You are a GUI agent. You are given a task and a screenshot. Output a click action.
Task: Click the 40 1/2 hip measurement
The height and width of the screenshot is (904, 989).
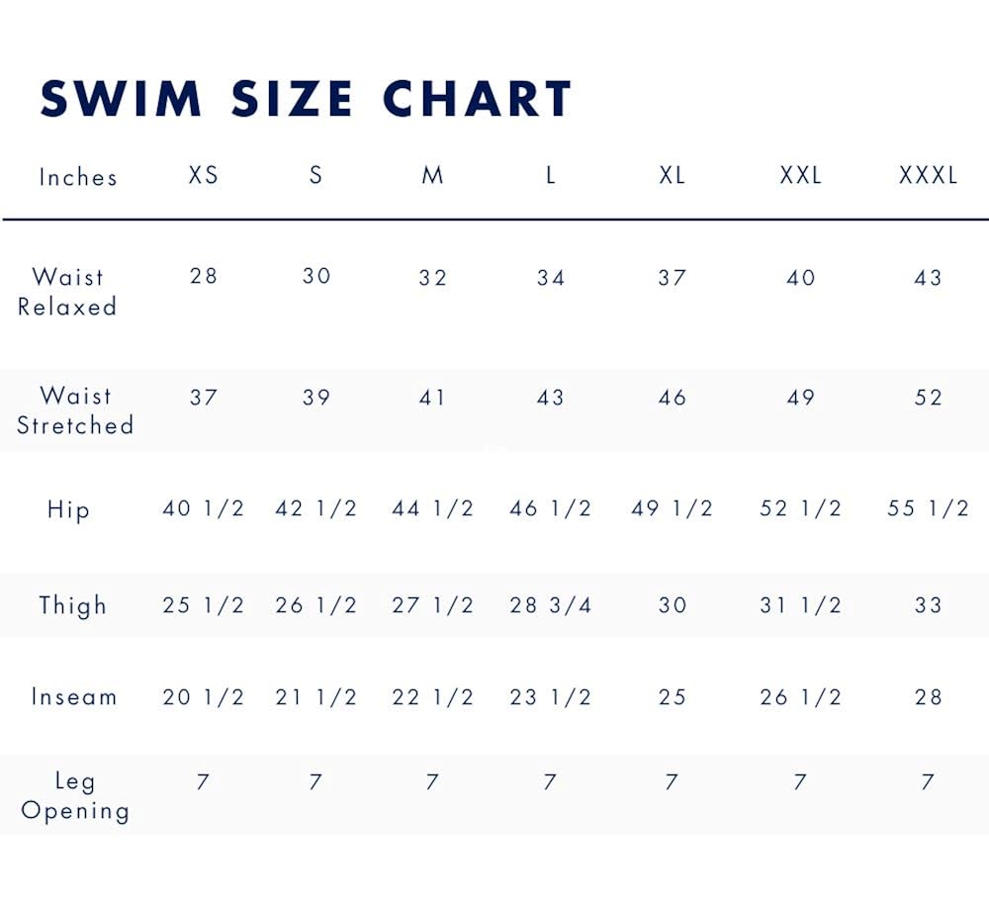click(x=203, y=508)
